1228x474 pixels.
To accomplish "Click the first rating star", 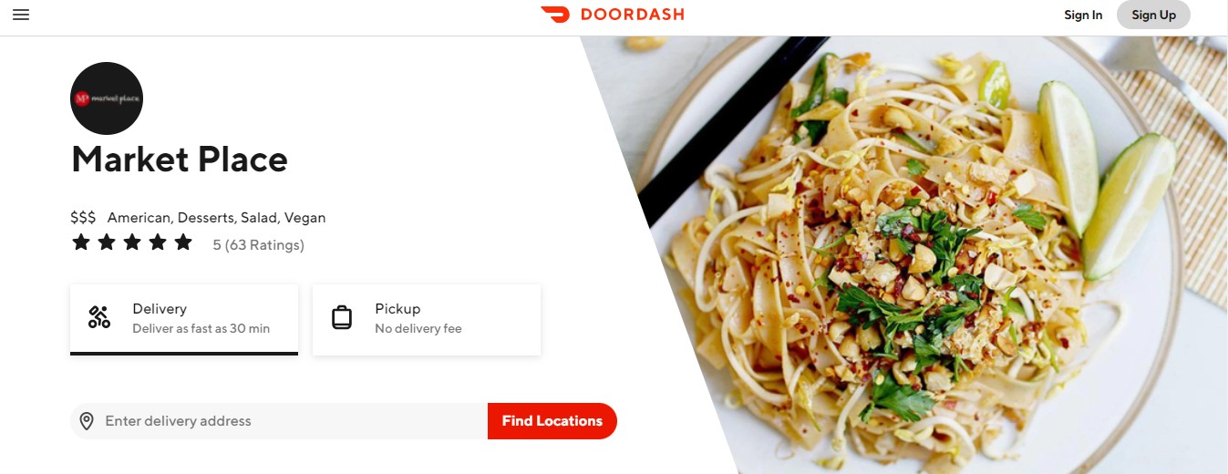I will tap(81, 242).
